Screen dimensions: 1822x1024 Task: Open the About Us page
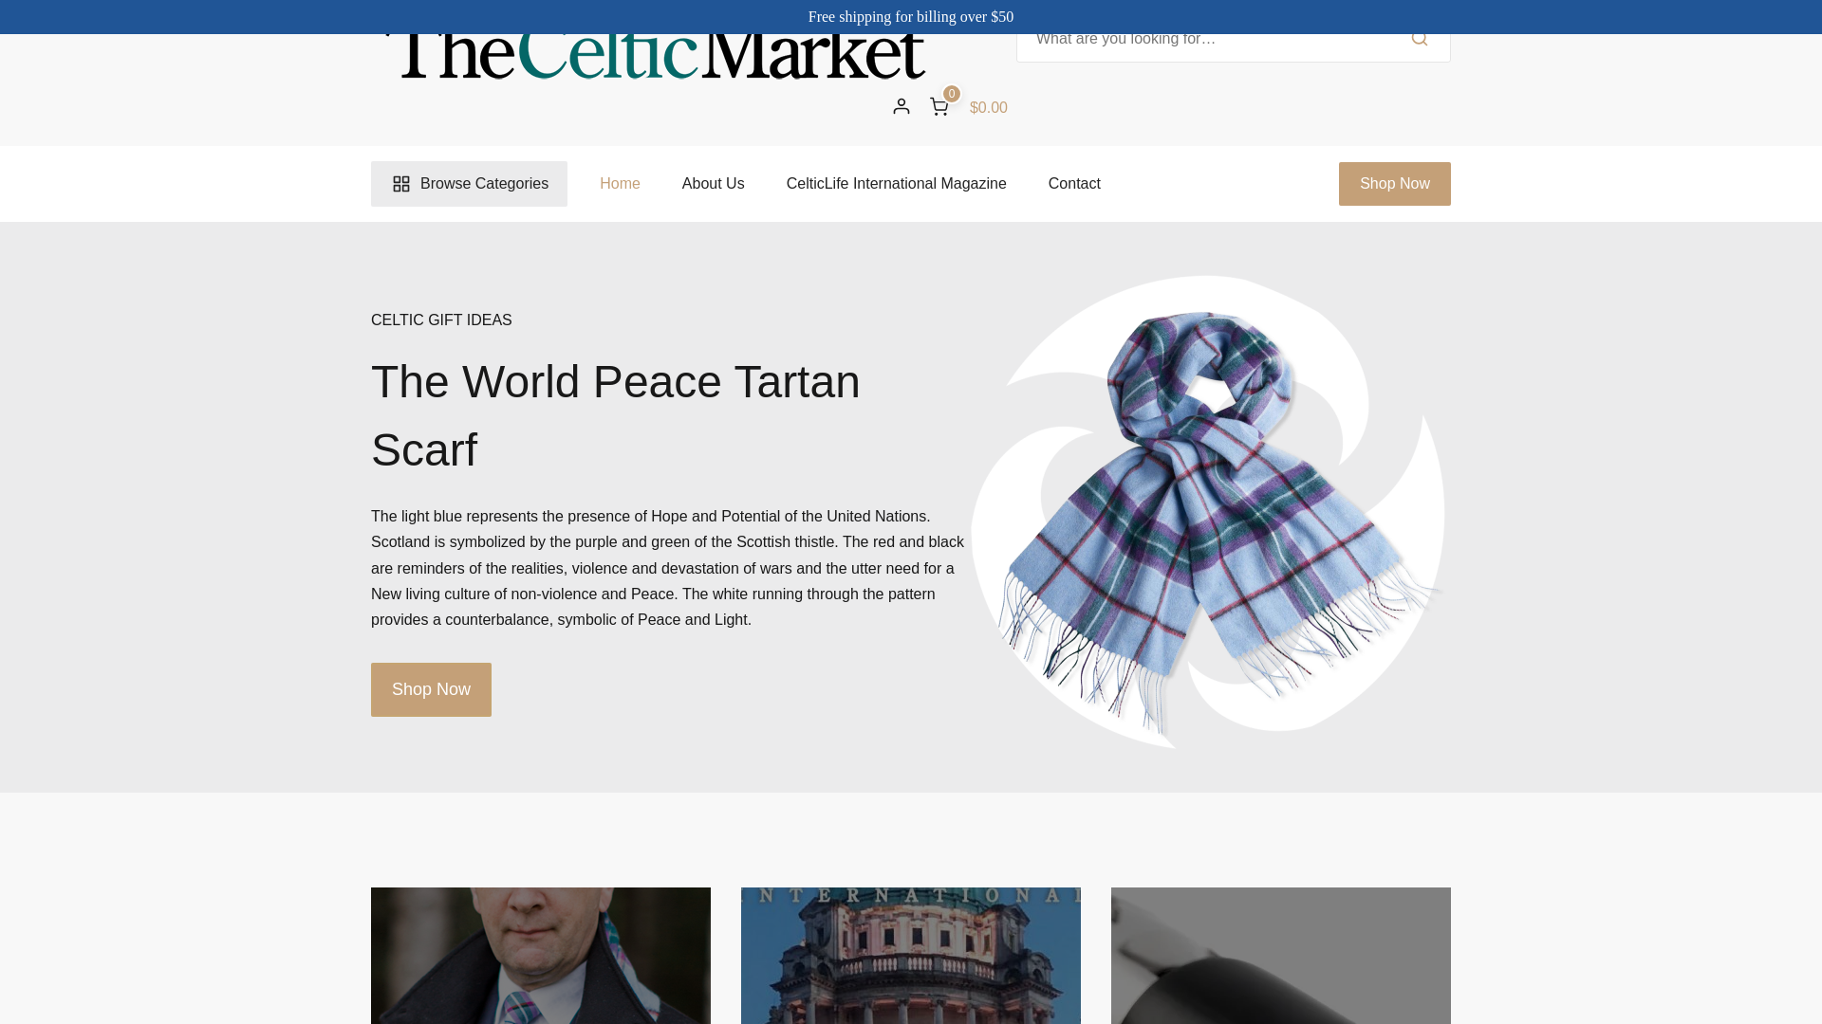[x=713, y=184]
